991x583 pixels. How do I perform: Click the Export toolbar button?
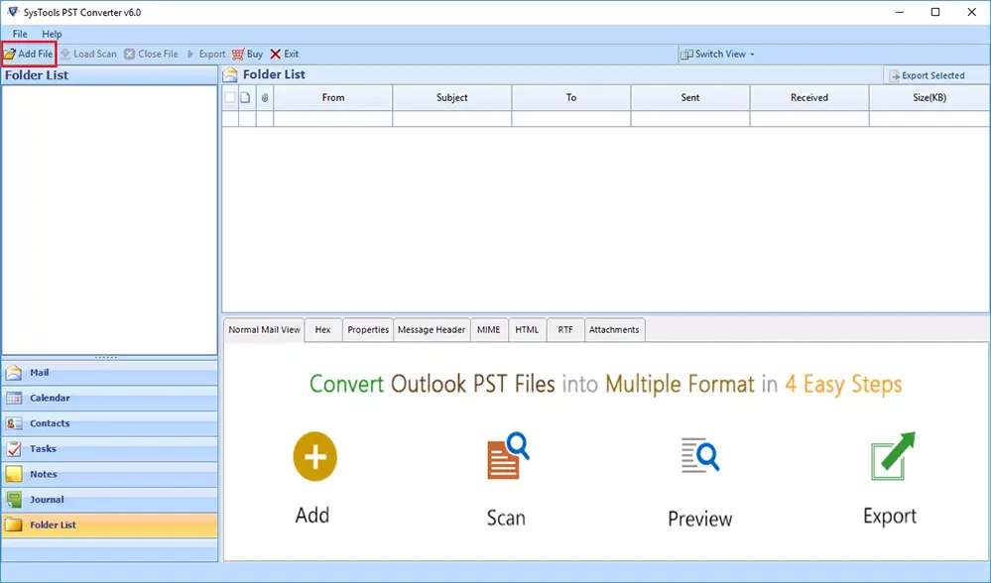tap(206, 54)
